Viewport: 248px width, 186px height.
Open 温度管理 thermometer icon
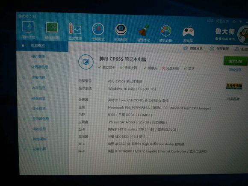(75, 29)
